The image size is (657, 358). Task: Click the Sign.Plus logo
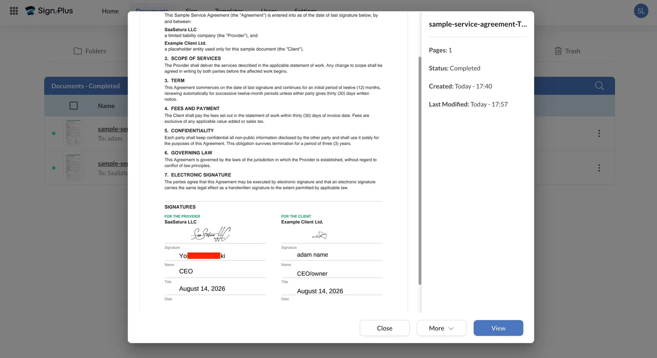tap(49, 10)
